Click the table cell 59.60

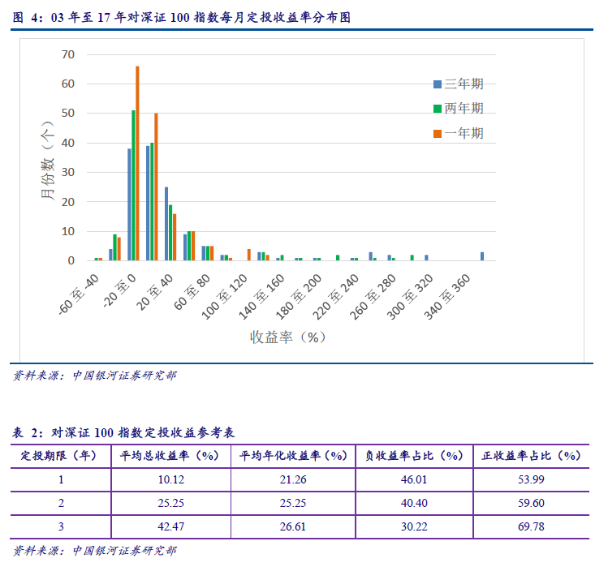(531, 504)
